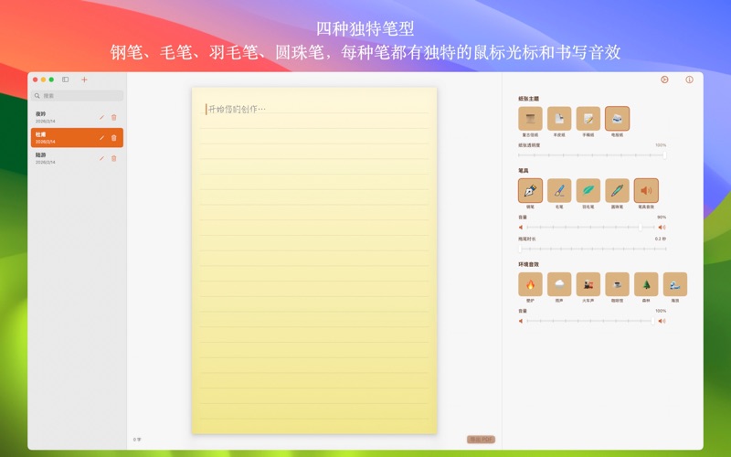Click the paper opacity slider (纸张透明度)
Image resolution: width=731 pixels, height=457 pixels.
[x=592, y=155]
